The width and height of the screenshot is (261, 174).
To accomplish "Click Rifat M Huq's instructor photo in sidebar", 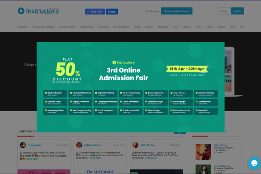I will [203, 152].
